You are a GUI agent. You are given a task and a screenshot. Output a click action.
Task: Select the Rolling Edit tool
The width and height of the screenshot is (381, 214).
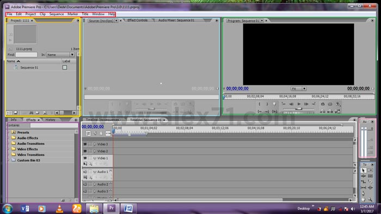tap(370, 176)
